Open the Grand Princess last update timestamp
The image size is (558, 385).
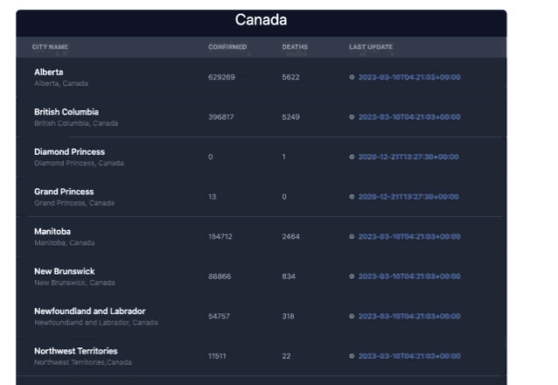pyautogui.click(x=408, y=197)
